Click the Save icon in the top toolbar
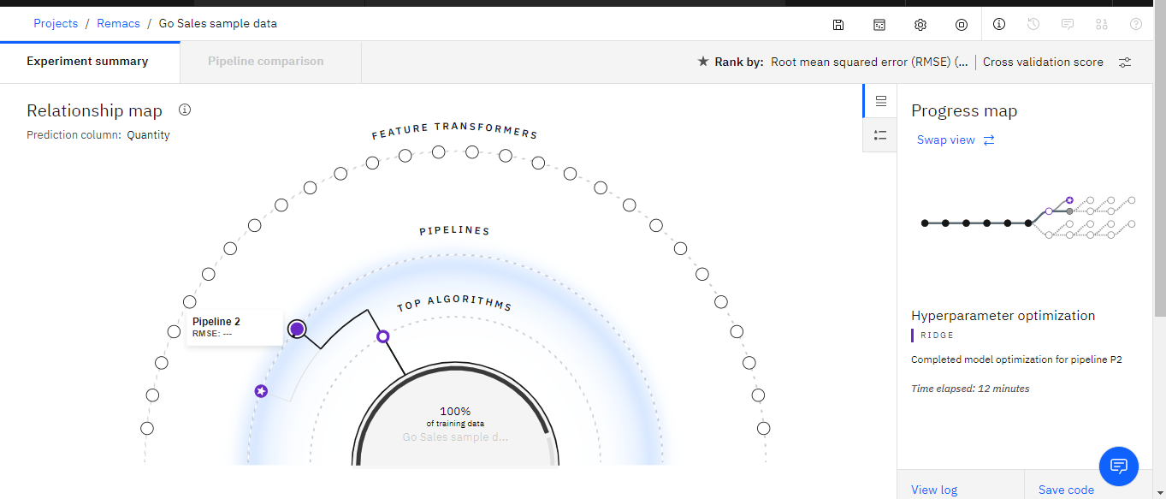Viewport: 1166px width, 499px height. coord(838,25)
